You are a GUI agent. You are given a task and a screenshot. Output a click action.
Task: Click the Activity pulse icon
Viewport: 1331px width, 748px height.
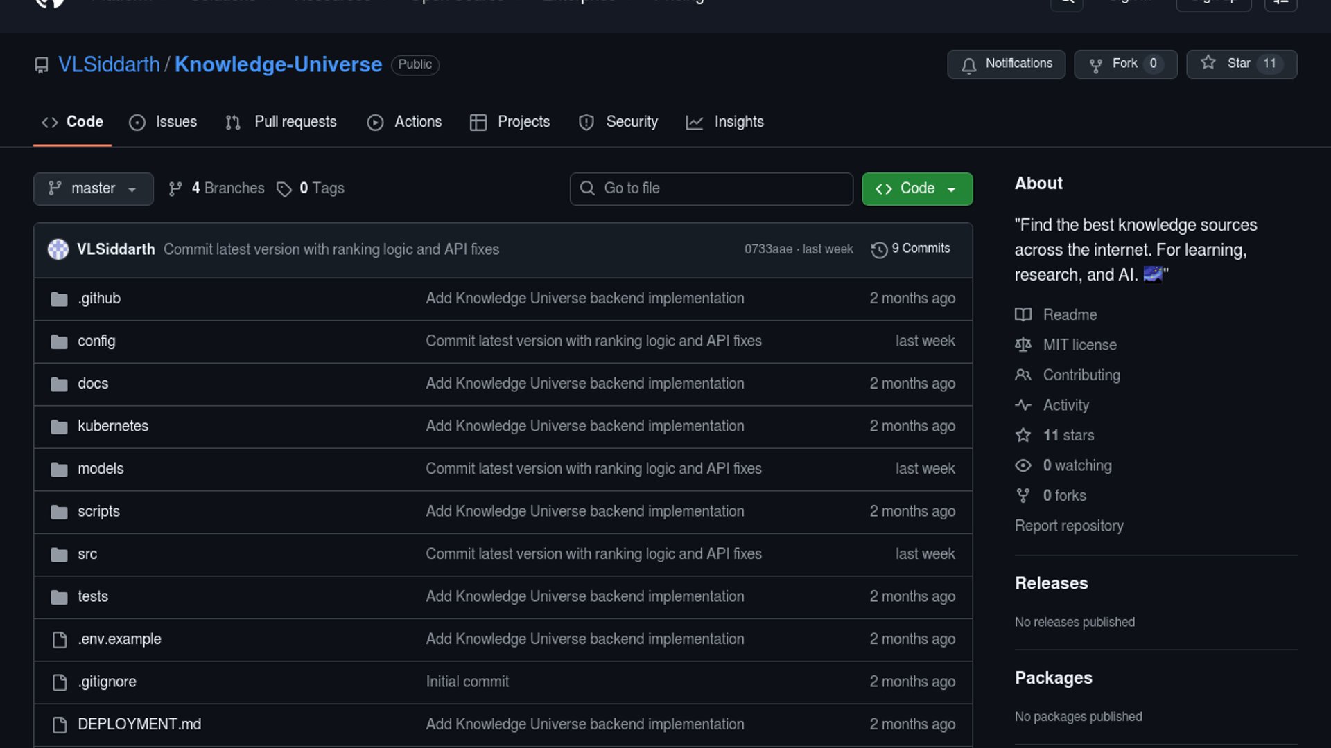click(1023, 405)
